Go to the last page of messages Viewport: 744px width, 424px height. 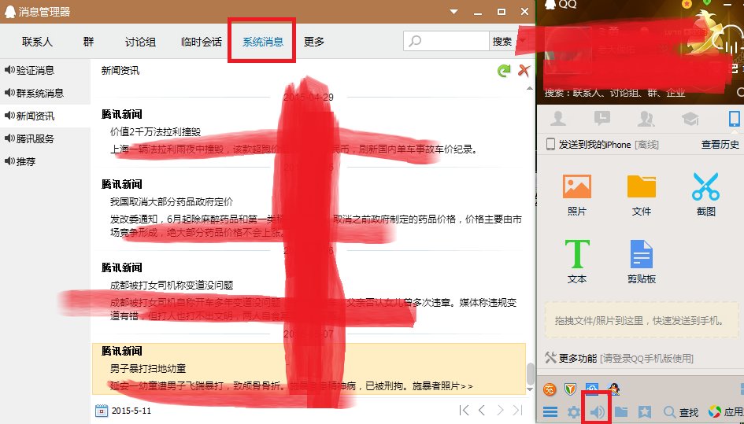(518, 411)
